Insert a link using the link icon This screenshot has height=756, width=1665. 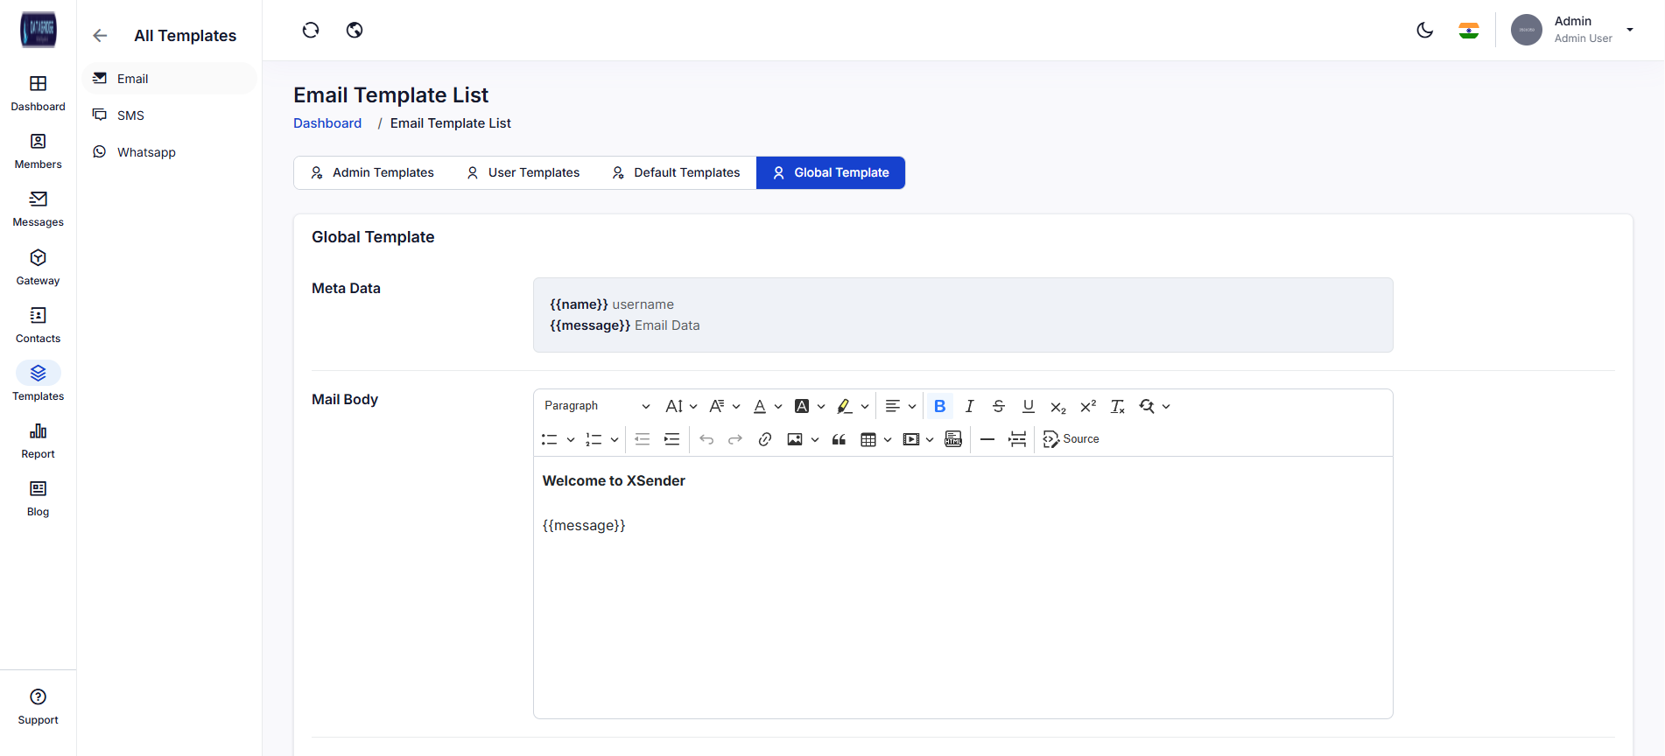(765, 439)
